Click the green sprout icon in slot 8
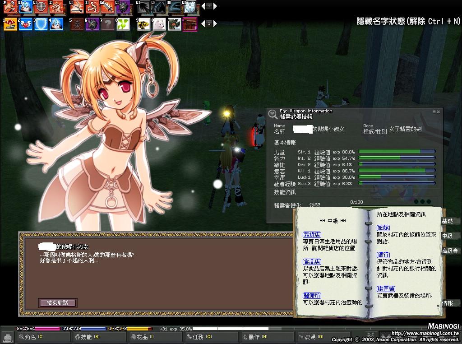Image resolution: width=462 pixels, height=344 pixels. coord(123,24)
